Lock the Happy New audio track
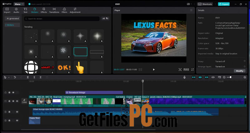Image resolution: width=250 pixels, height=133 pixels. tap(9, 121)
